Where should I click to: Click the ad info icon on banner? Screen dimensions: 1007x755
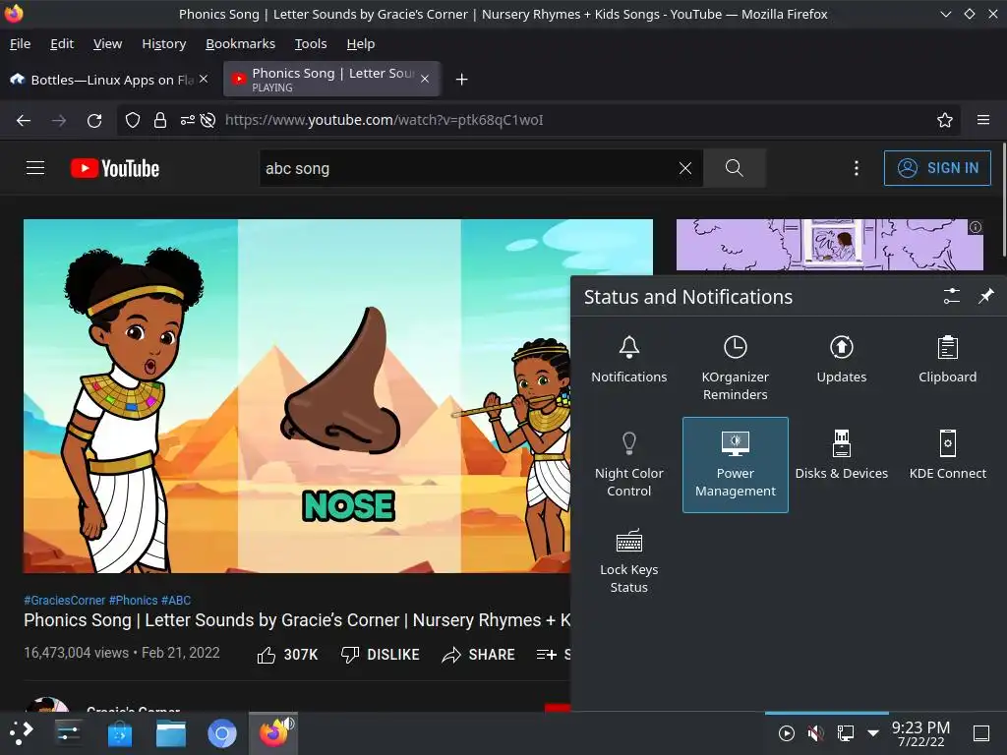click(975, 227)
